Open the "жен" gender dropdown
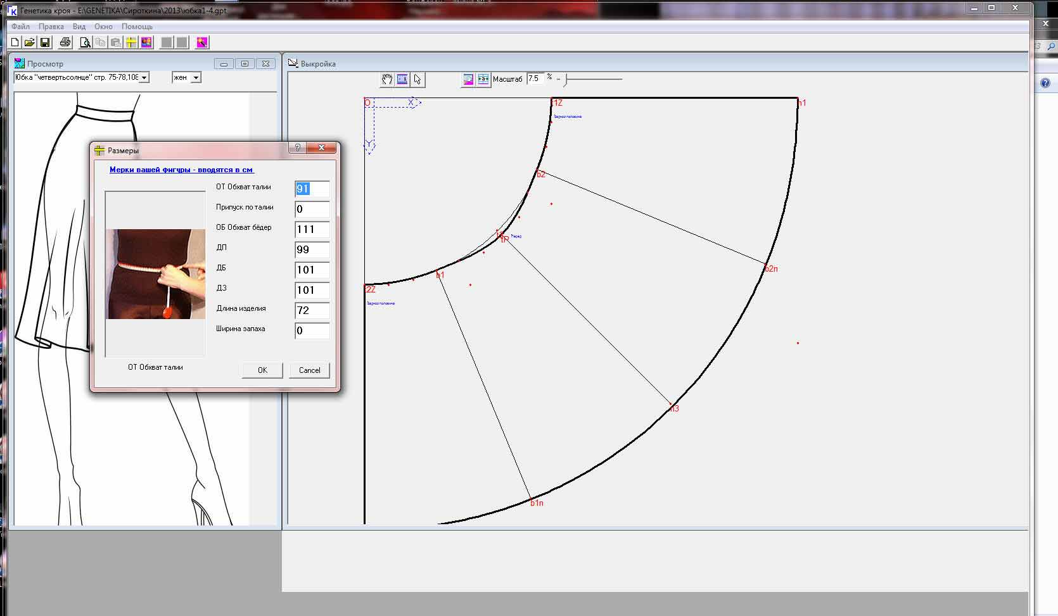The height and width of the screenshot is (616, 1058). coord(196,77)
